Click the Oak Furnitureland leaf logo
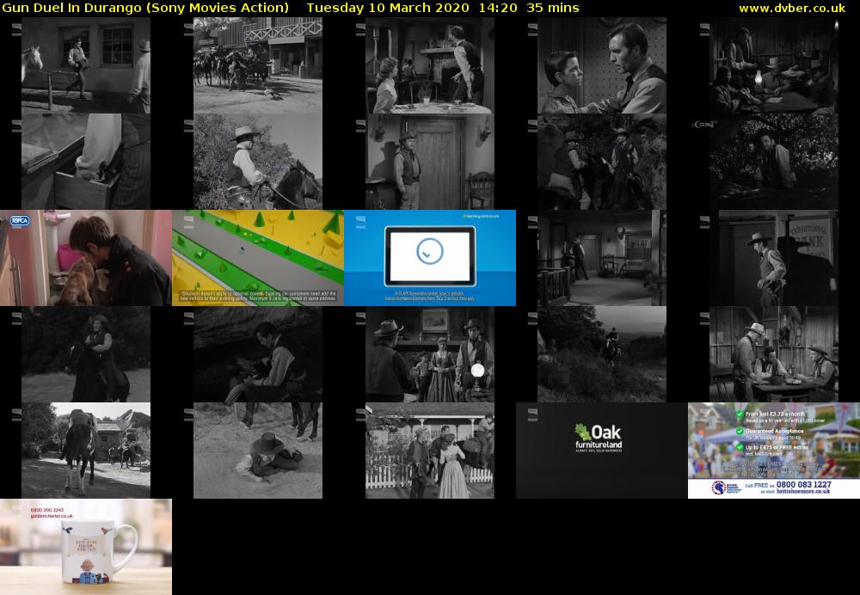 point(582,432)
